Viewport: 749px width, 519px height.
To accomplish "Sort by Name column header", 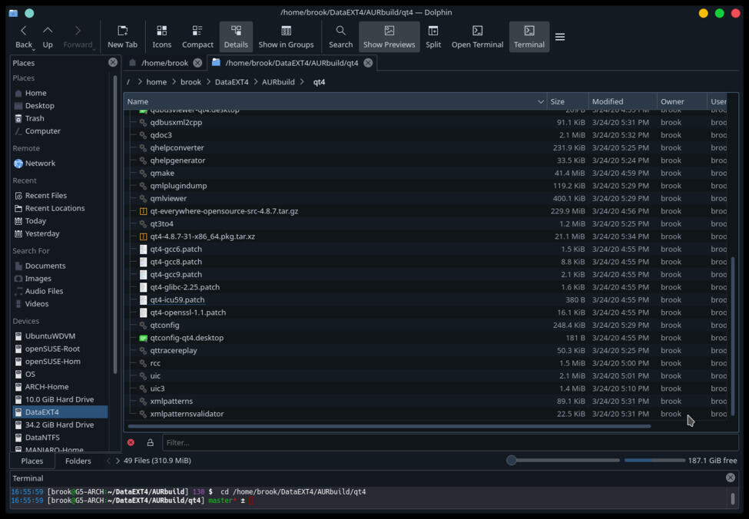I will [336, 101].
